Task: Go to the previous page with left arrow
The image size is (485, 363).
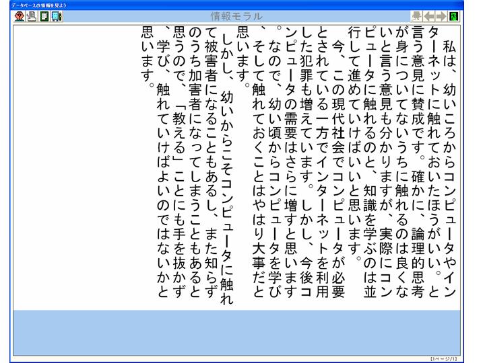Action: (429, 16)
